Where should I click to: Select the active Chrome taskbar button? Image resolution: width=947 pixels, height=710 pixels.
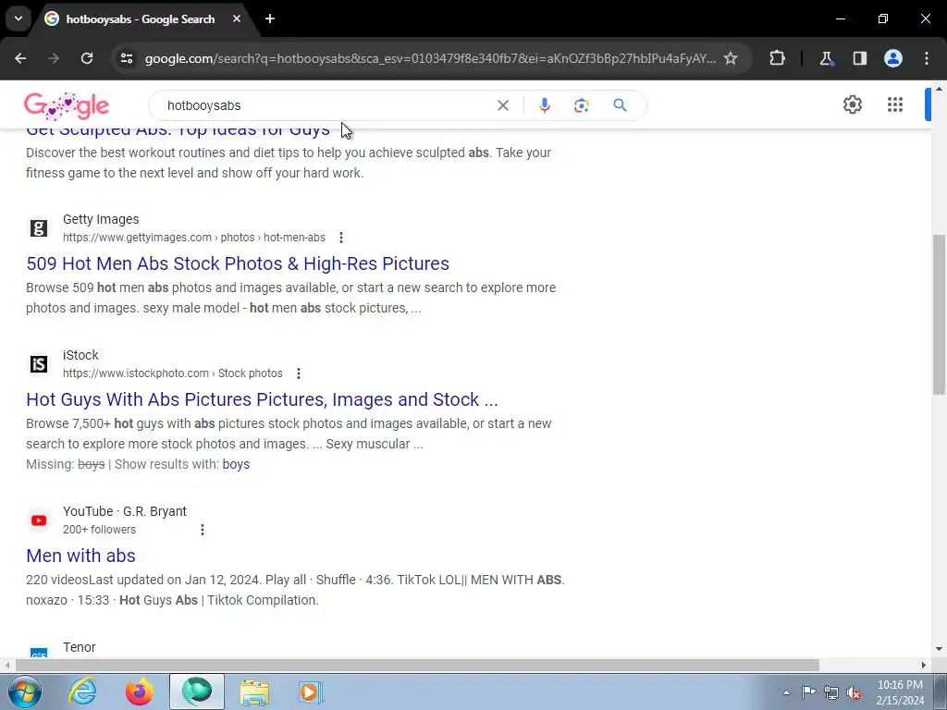coord(197,692)
